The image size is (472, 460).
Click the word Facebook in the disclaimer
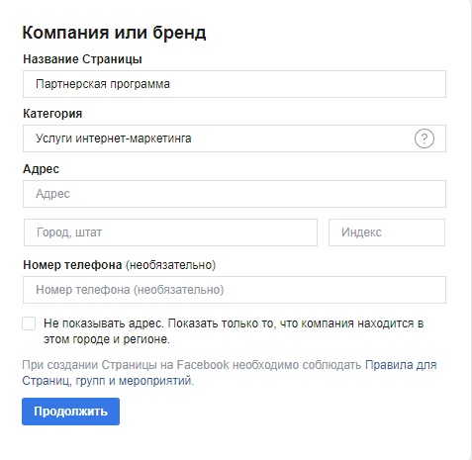click(203, 365)
